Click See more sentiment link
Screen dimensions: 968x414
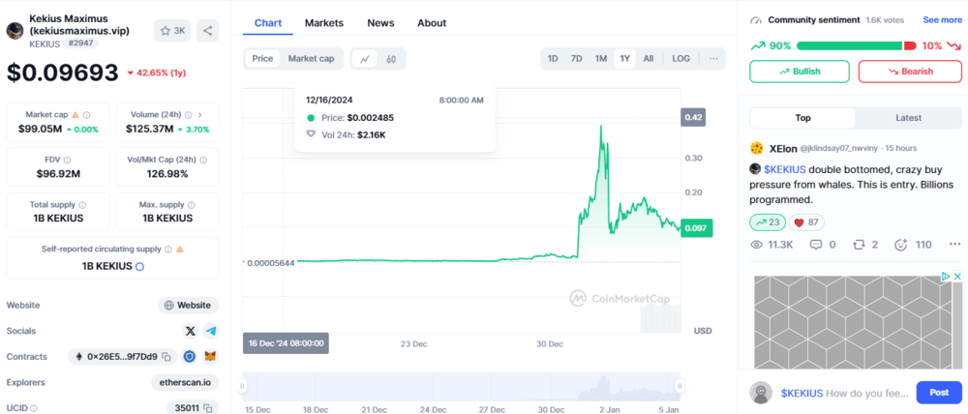[x=942, y=19]
